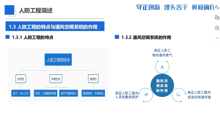The width and height of the screenshot is (220, 122).
Task: Click the 封闭性 node in the diagram
Action: tap(20, 79)
